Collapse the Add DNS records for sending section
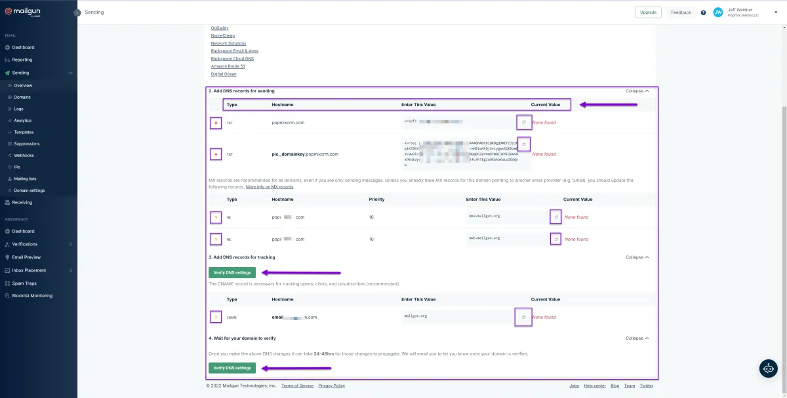The image size is (787, 398). 637,91
